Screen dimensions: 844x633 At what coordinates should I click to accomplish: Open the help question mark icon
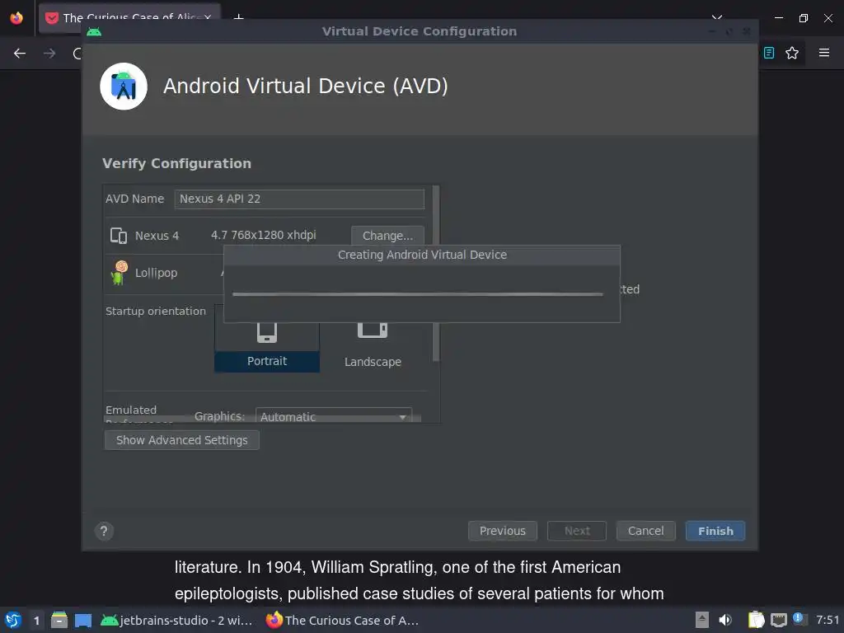(104, 532)
